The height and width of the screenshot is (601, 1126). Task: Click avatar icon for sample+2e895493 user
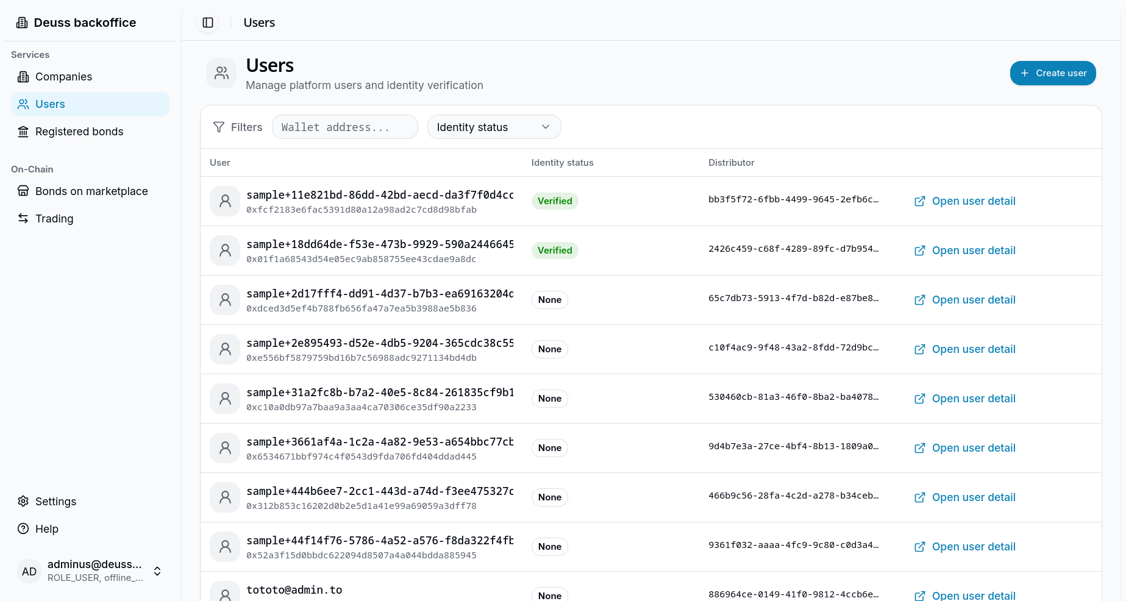pos(225,349)
